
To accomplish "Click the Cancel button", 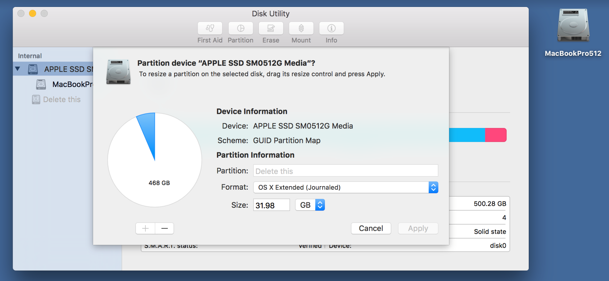I will pyautogui.click(x=371, y=228).
